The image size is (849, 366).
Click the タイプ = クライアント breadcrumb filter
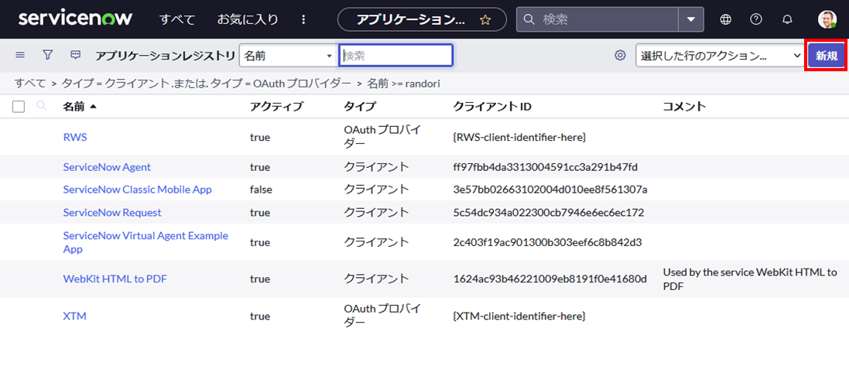point(207,84)
